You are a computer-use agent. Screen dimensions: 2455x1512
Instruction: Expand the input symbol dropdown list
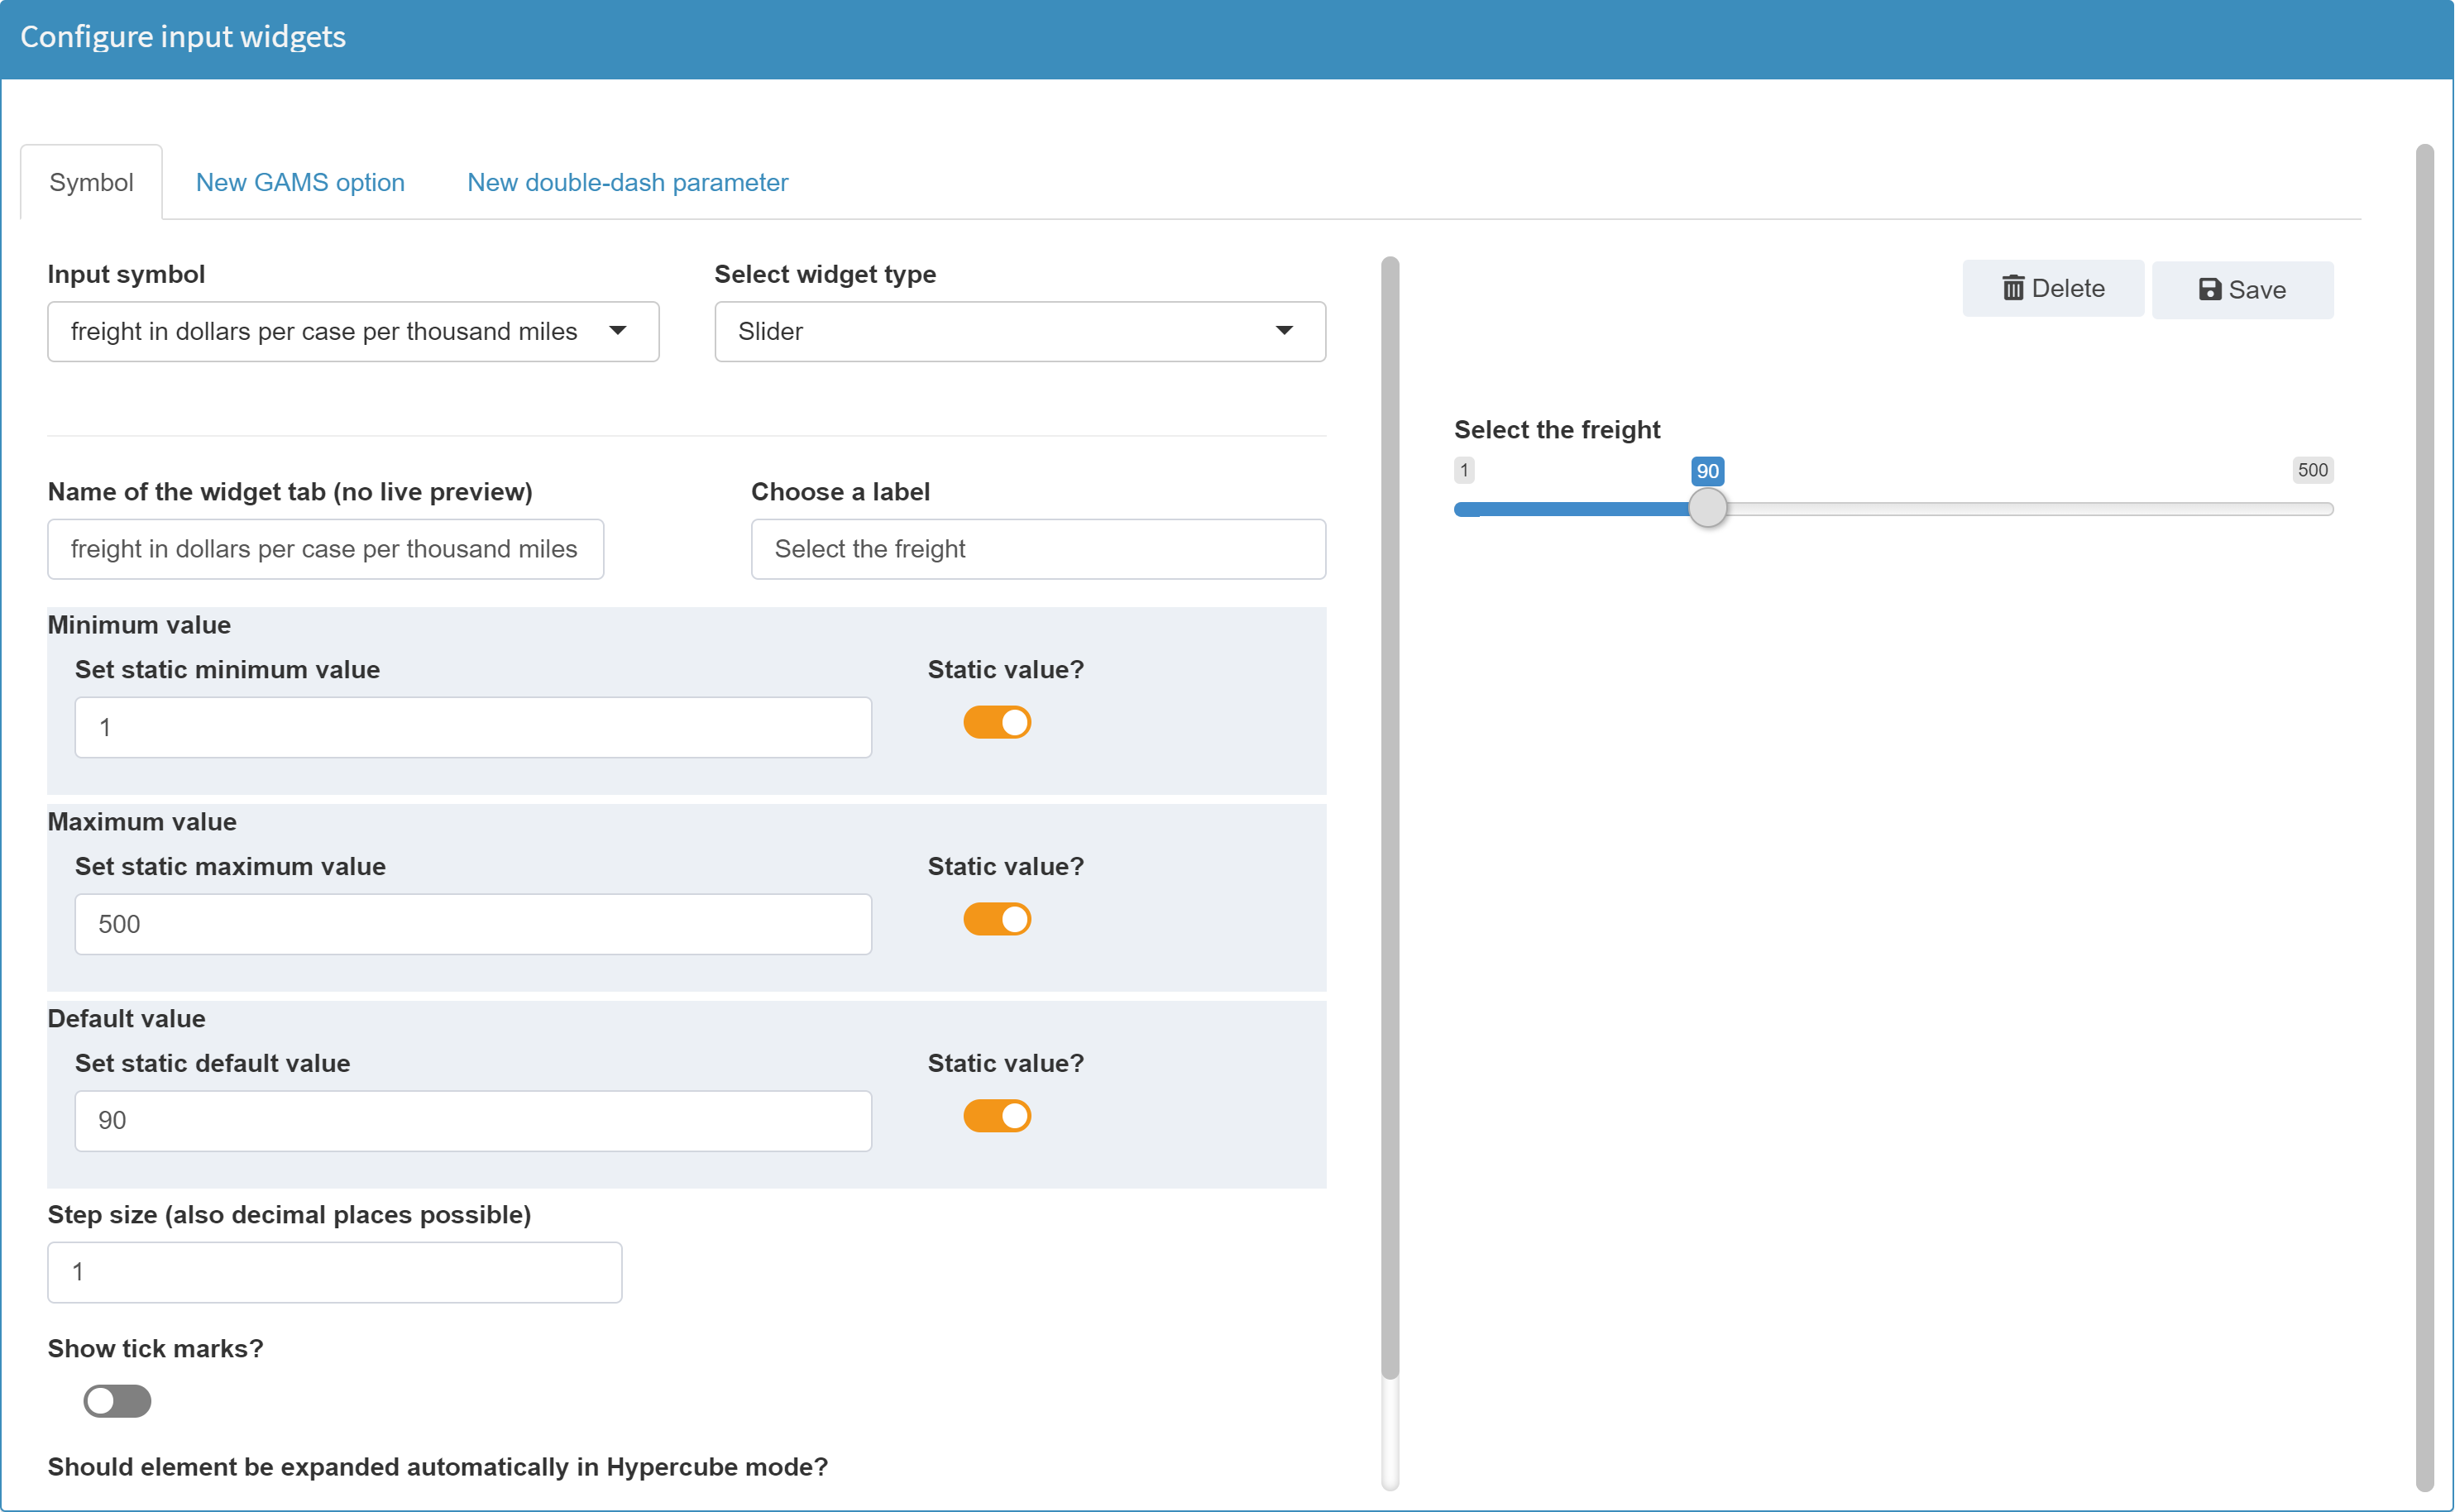pos(617,330)
